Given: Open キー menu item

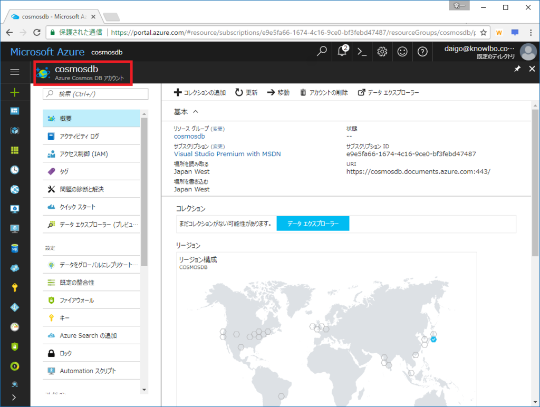Looking at the screenshot, I should [91, 318].
